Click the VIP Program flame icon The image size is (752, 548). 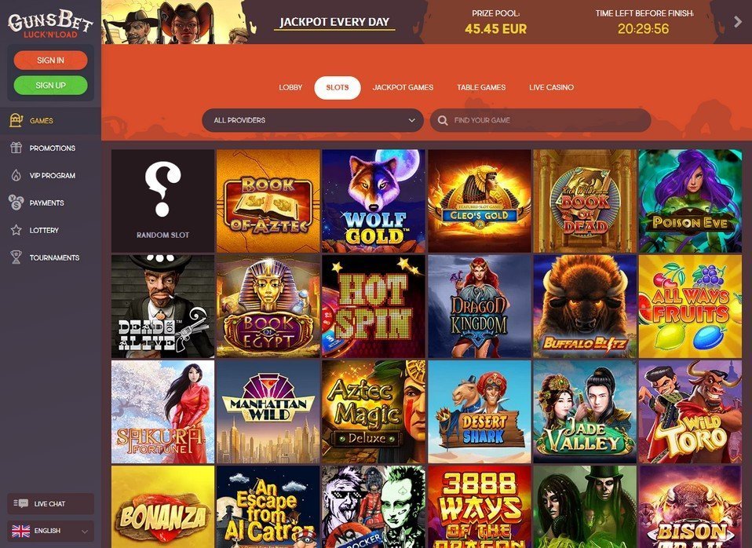[16, 175]
